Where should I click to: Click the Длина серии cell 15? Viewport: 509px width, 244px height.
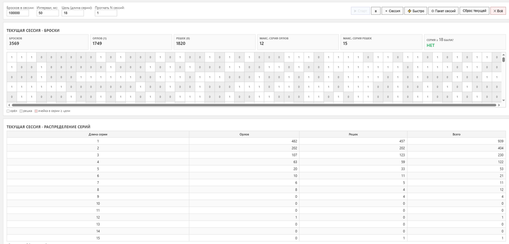pos(98,238)
